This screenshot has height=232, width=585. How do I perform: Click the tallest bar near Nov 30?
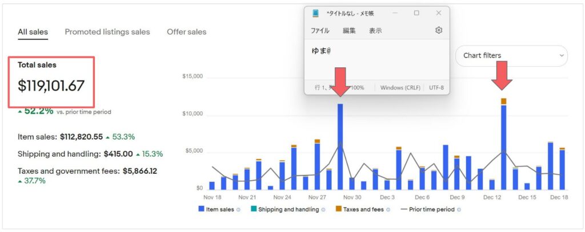click(340, 146)
